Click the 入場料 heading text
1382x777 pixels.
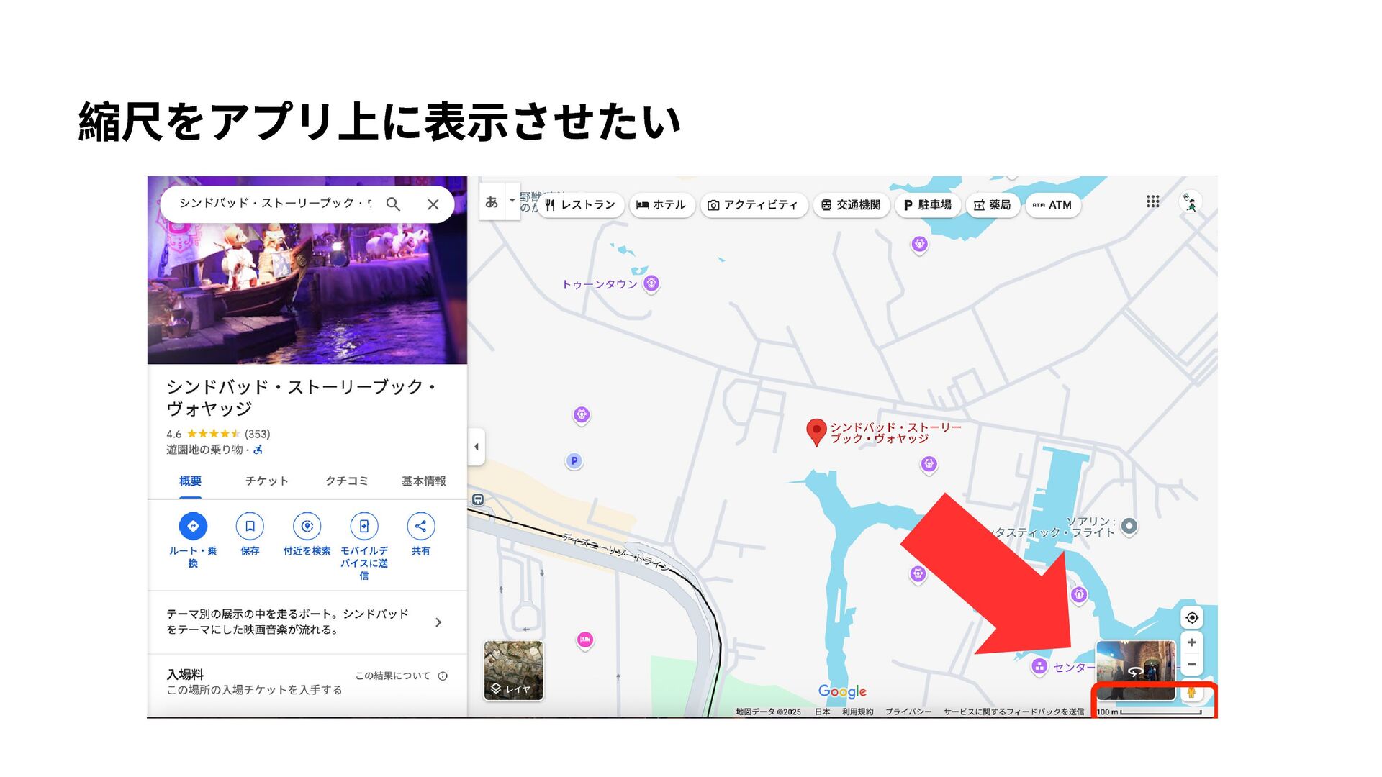point(185,674)
